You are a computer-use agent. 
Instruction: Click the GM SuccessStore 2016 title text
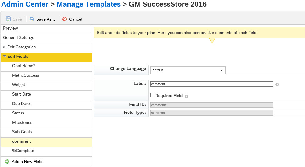[x=168, y=4]
